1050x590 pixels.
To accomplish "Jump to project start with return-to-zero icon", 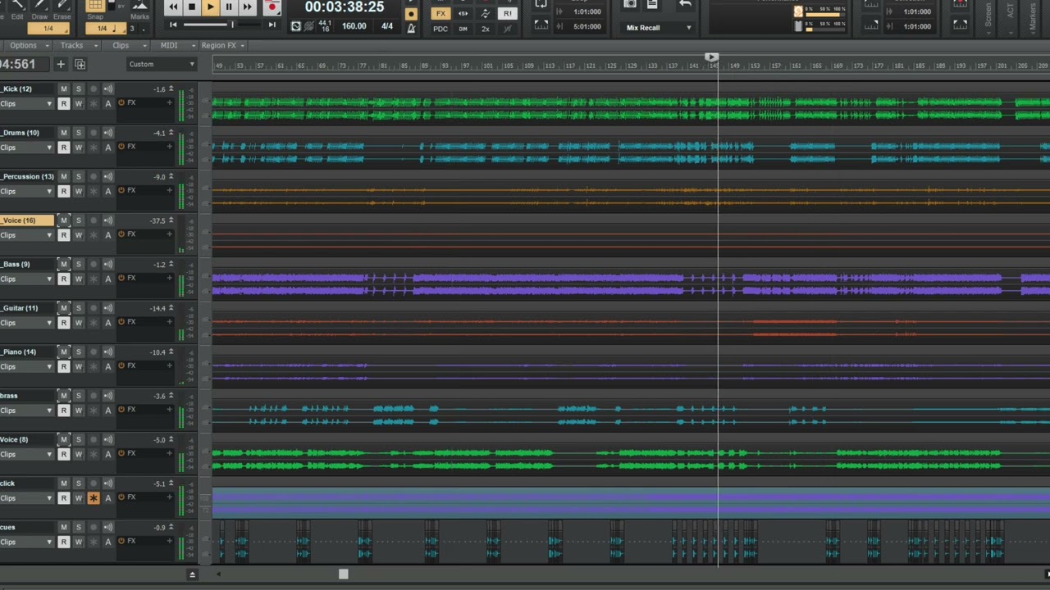I will pos(173,25).
